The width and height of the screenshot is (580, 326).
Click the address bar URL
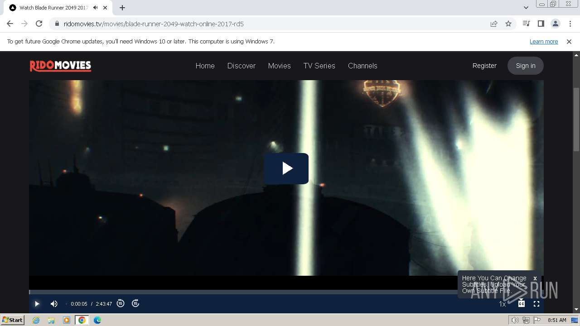pos(154,24)
